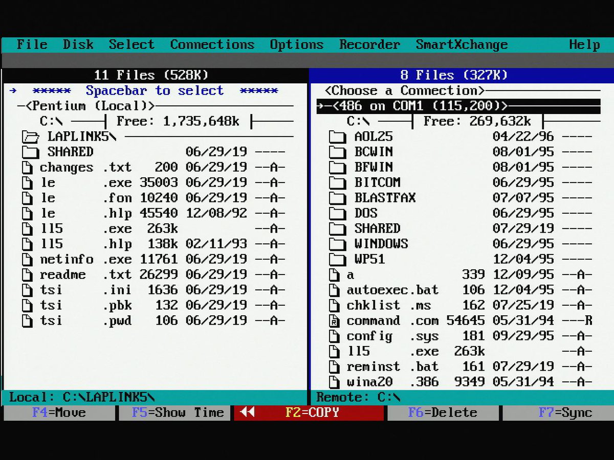Screen dimensions: 614x460
Task: Click the 12/08/92 date of le.hlp
Action: [216, 213]
